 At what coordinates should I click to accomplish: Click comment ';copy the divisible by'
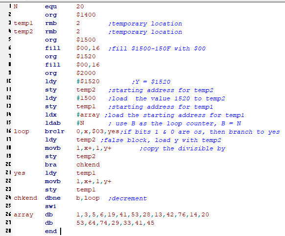pos(182,148)
